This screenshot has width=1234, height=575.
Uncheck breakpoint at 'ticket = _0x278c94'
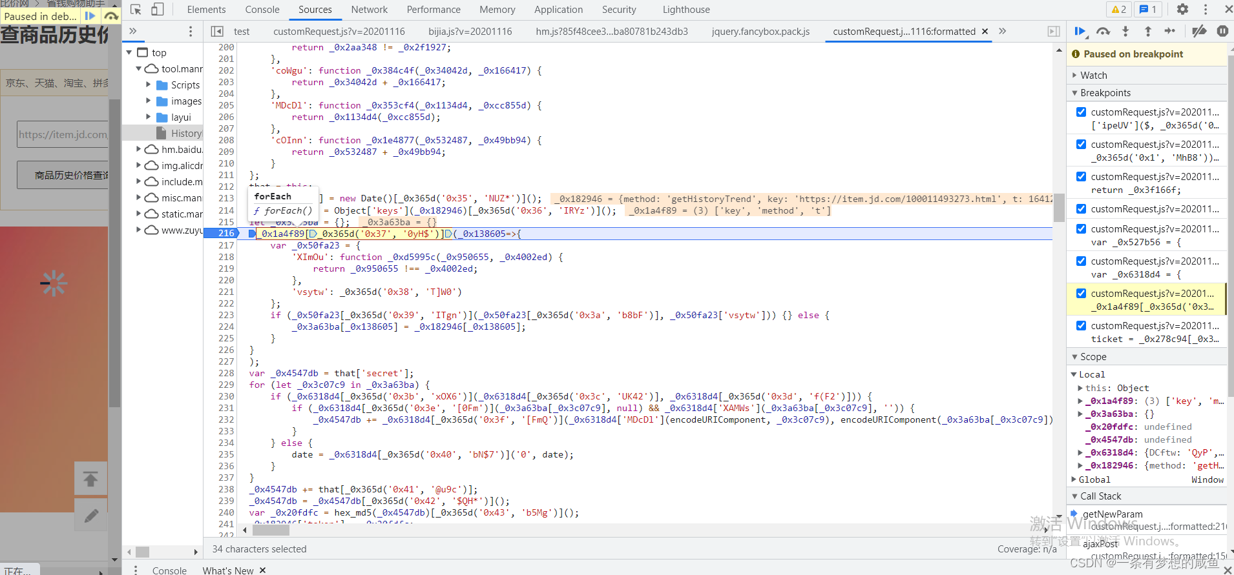1081,325
